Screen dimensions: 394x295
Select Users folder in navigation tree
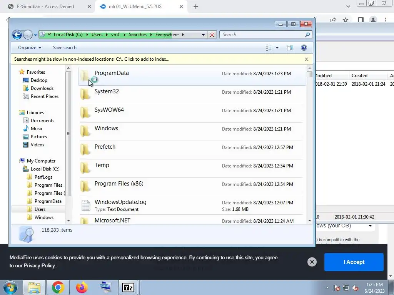(x=40, y=209)
